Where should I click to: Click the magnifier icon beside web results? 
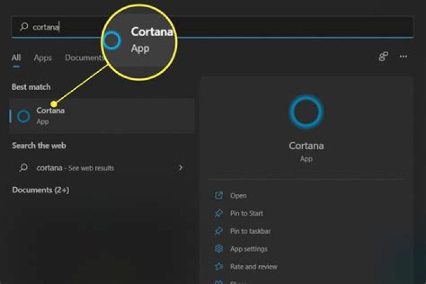24,167
